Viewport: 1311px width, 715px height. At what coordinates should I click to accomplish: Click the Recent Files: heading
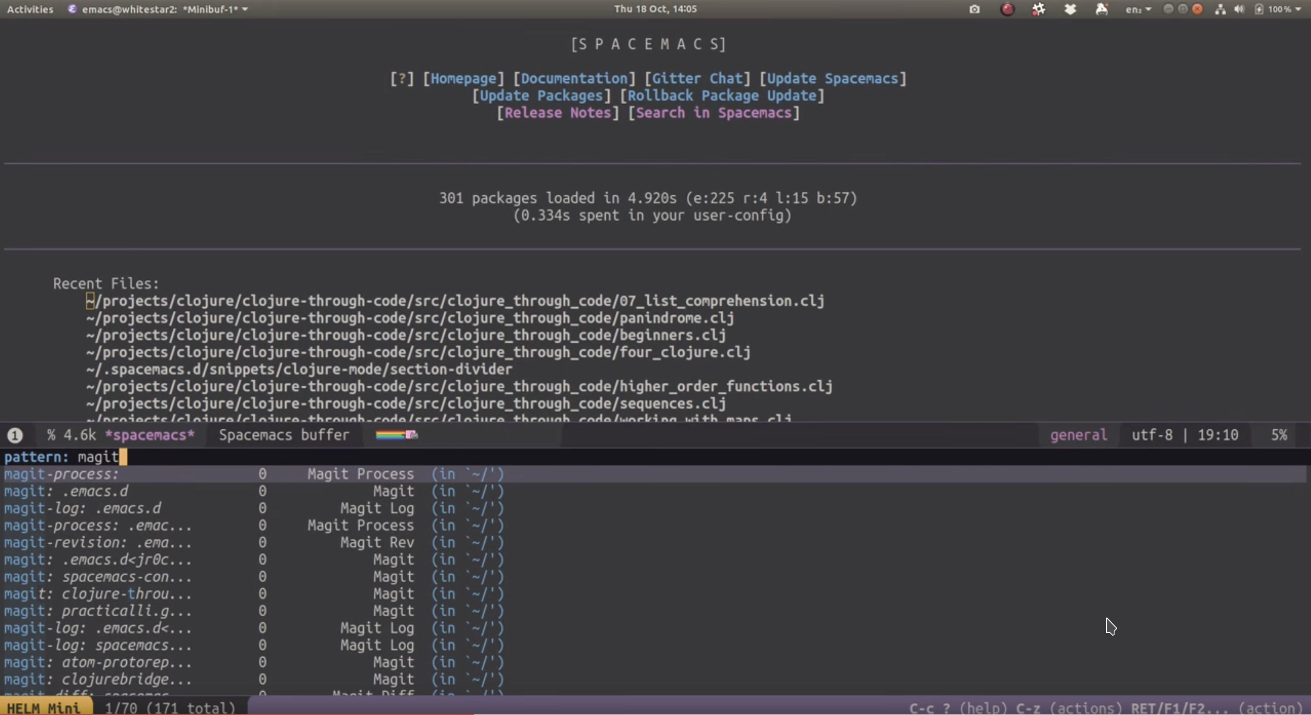pos(106,284)
